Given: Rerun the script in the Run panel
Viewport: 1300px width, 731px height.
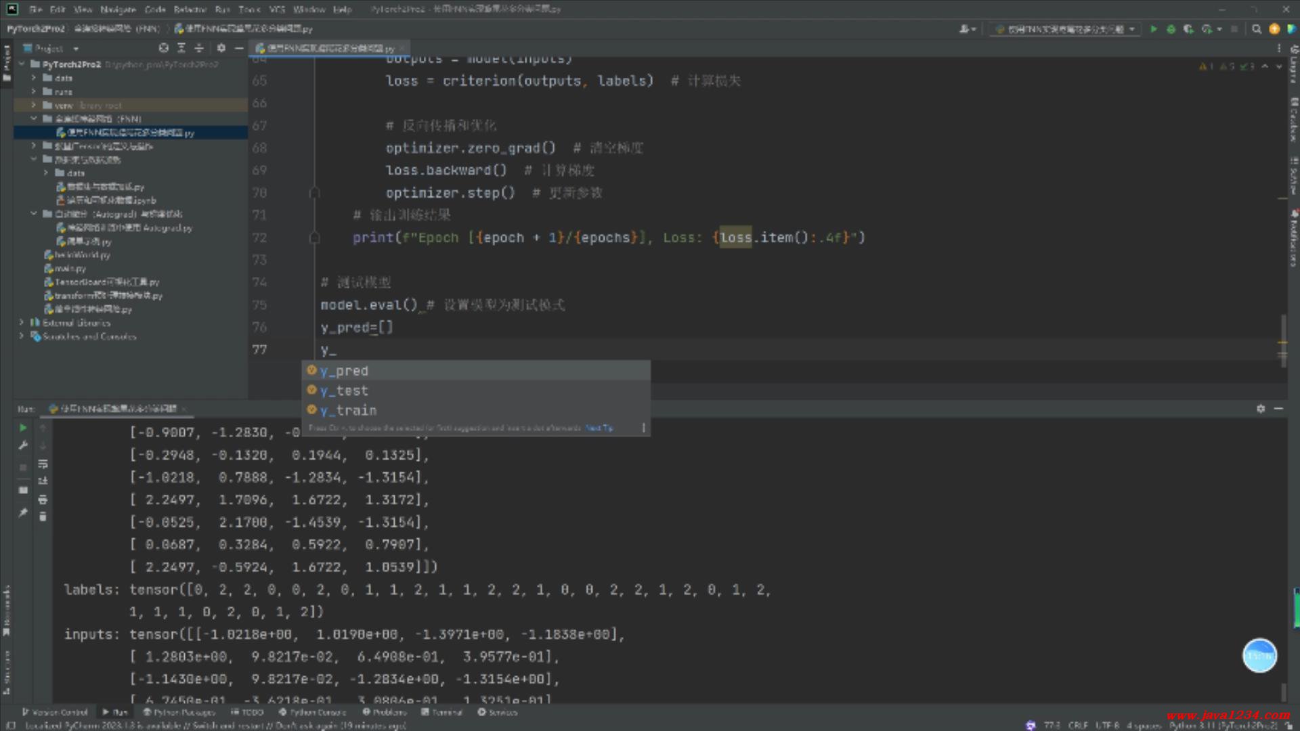Looking at the screenshot, I should (23, 428).
